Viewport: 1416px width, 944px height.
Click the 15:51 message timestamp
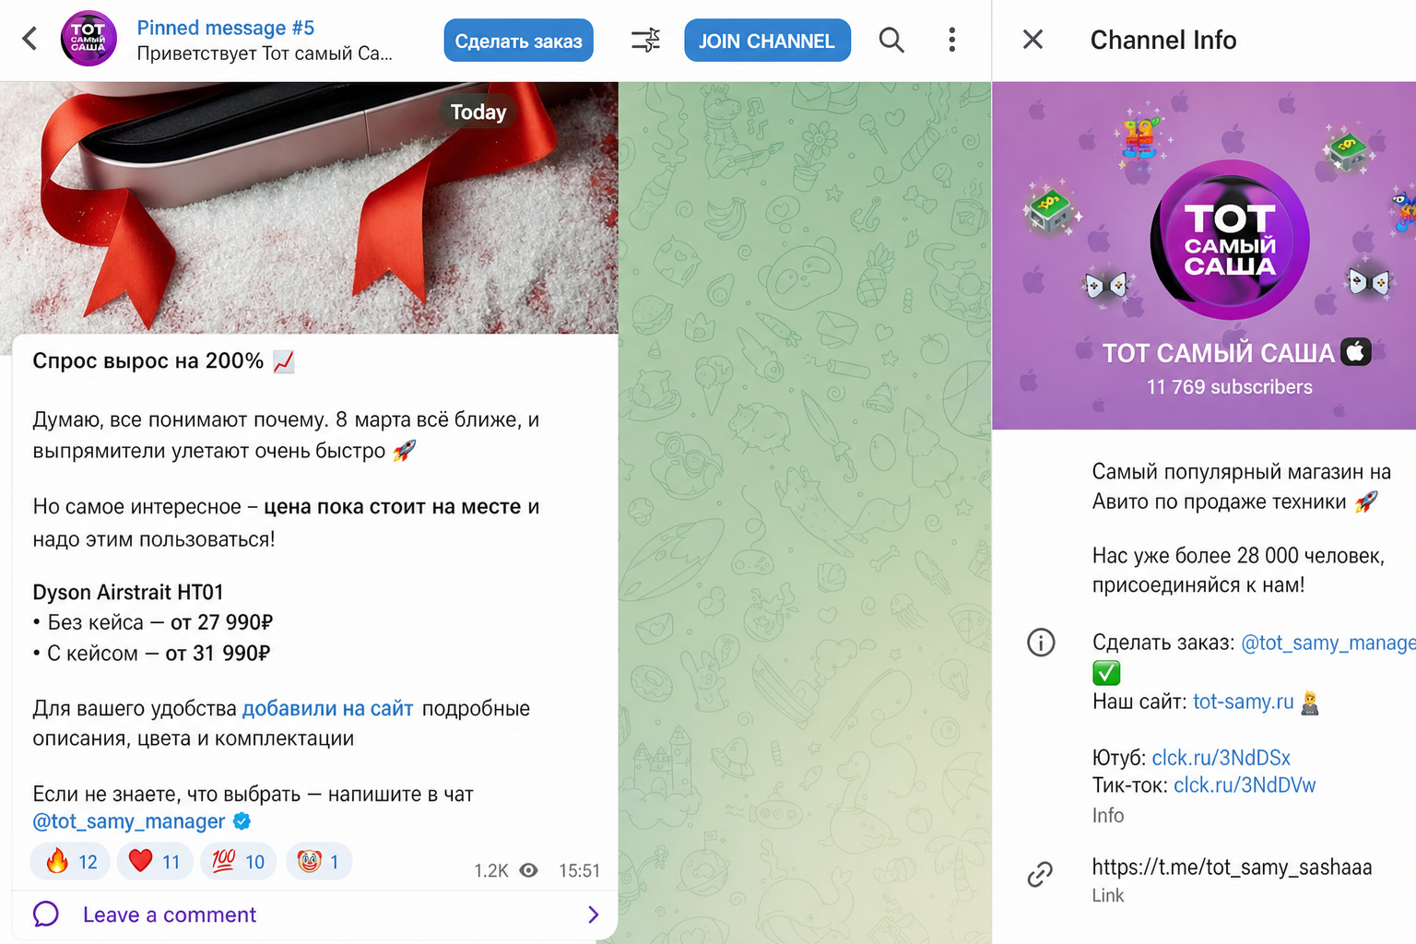pyautogui.click(x=579, y=871)
